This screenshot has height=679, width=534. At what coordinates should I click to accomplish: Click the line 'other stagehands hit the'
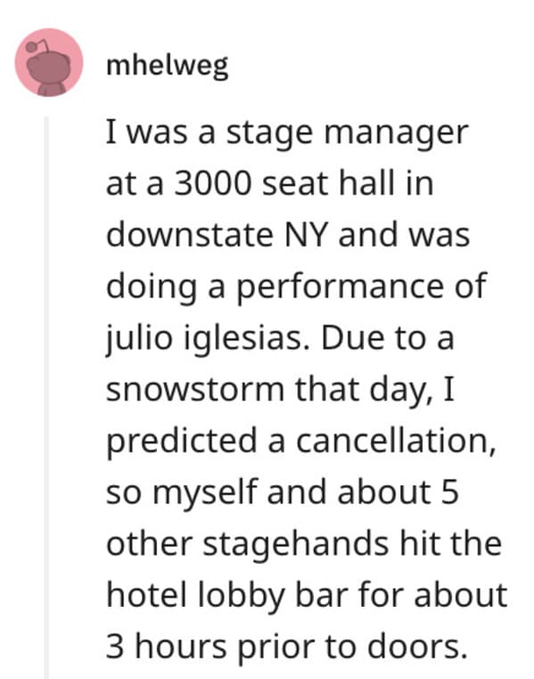click(x=304, y=543)
